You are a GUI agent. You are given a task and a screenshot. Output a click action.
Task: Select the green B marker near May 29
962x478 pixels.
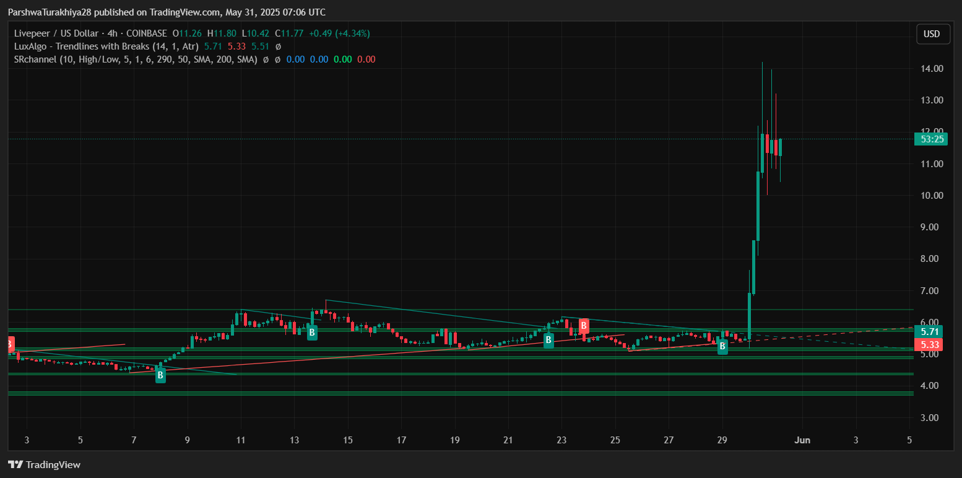tap(722, 347)
